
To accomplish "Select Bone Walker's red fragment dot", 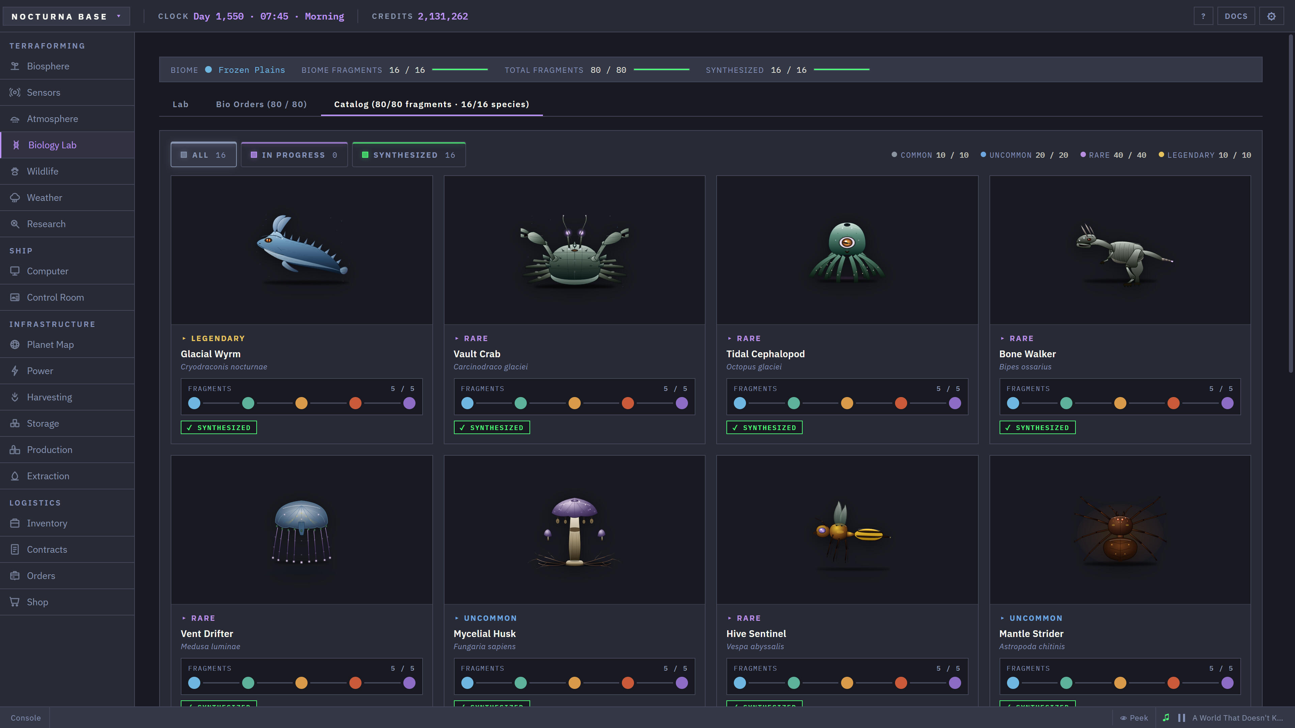I will pos(1173,403).
